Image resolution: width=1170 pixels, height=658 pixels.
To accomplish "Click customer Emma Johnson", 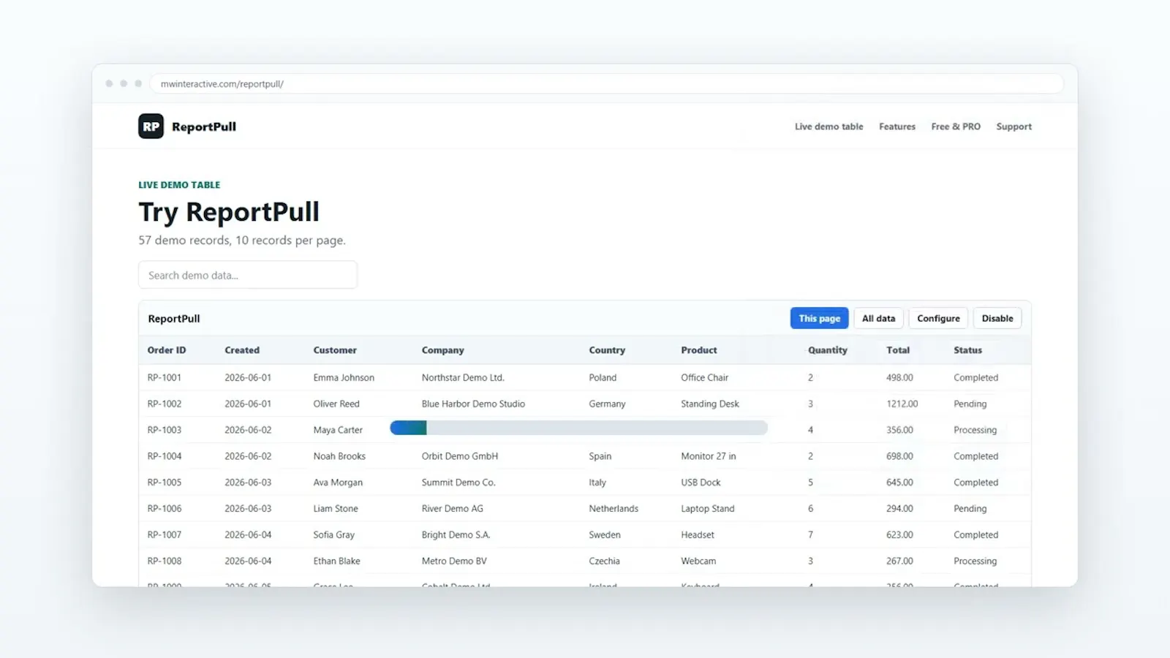I will coord(344,378).
